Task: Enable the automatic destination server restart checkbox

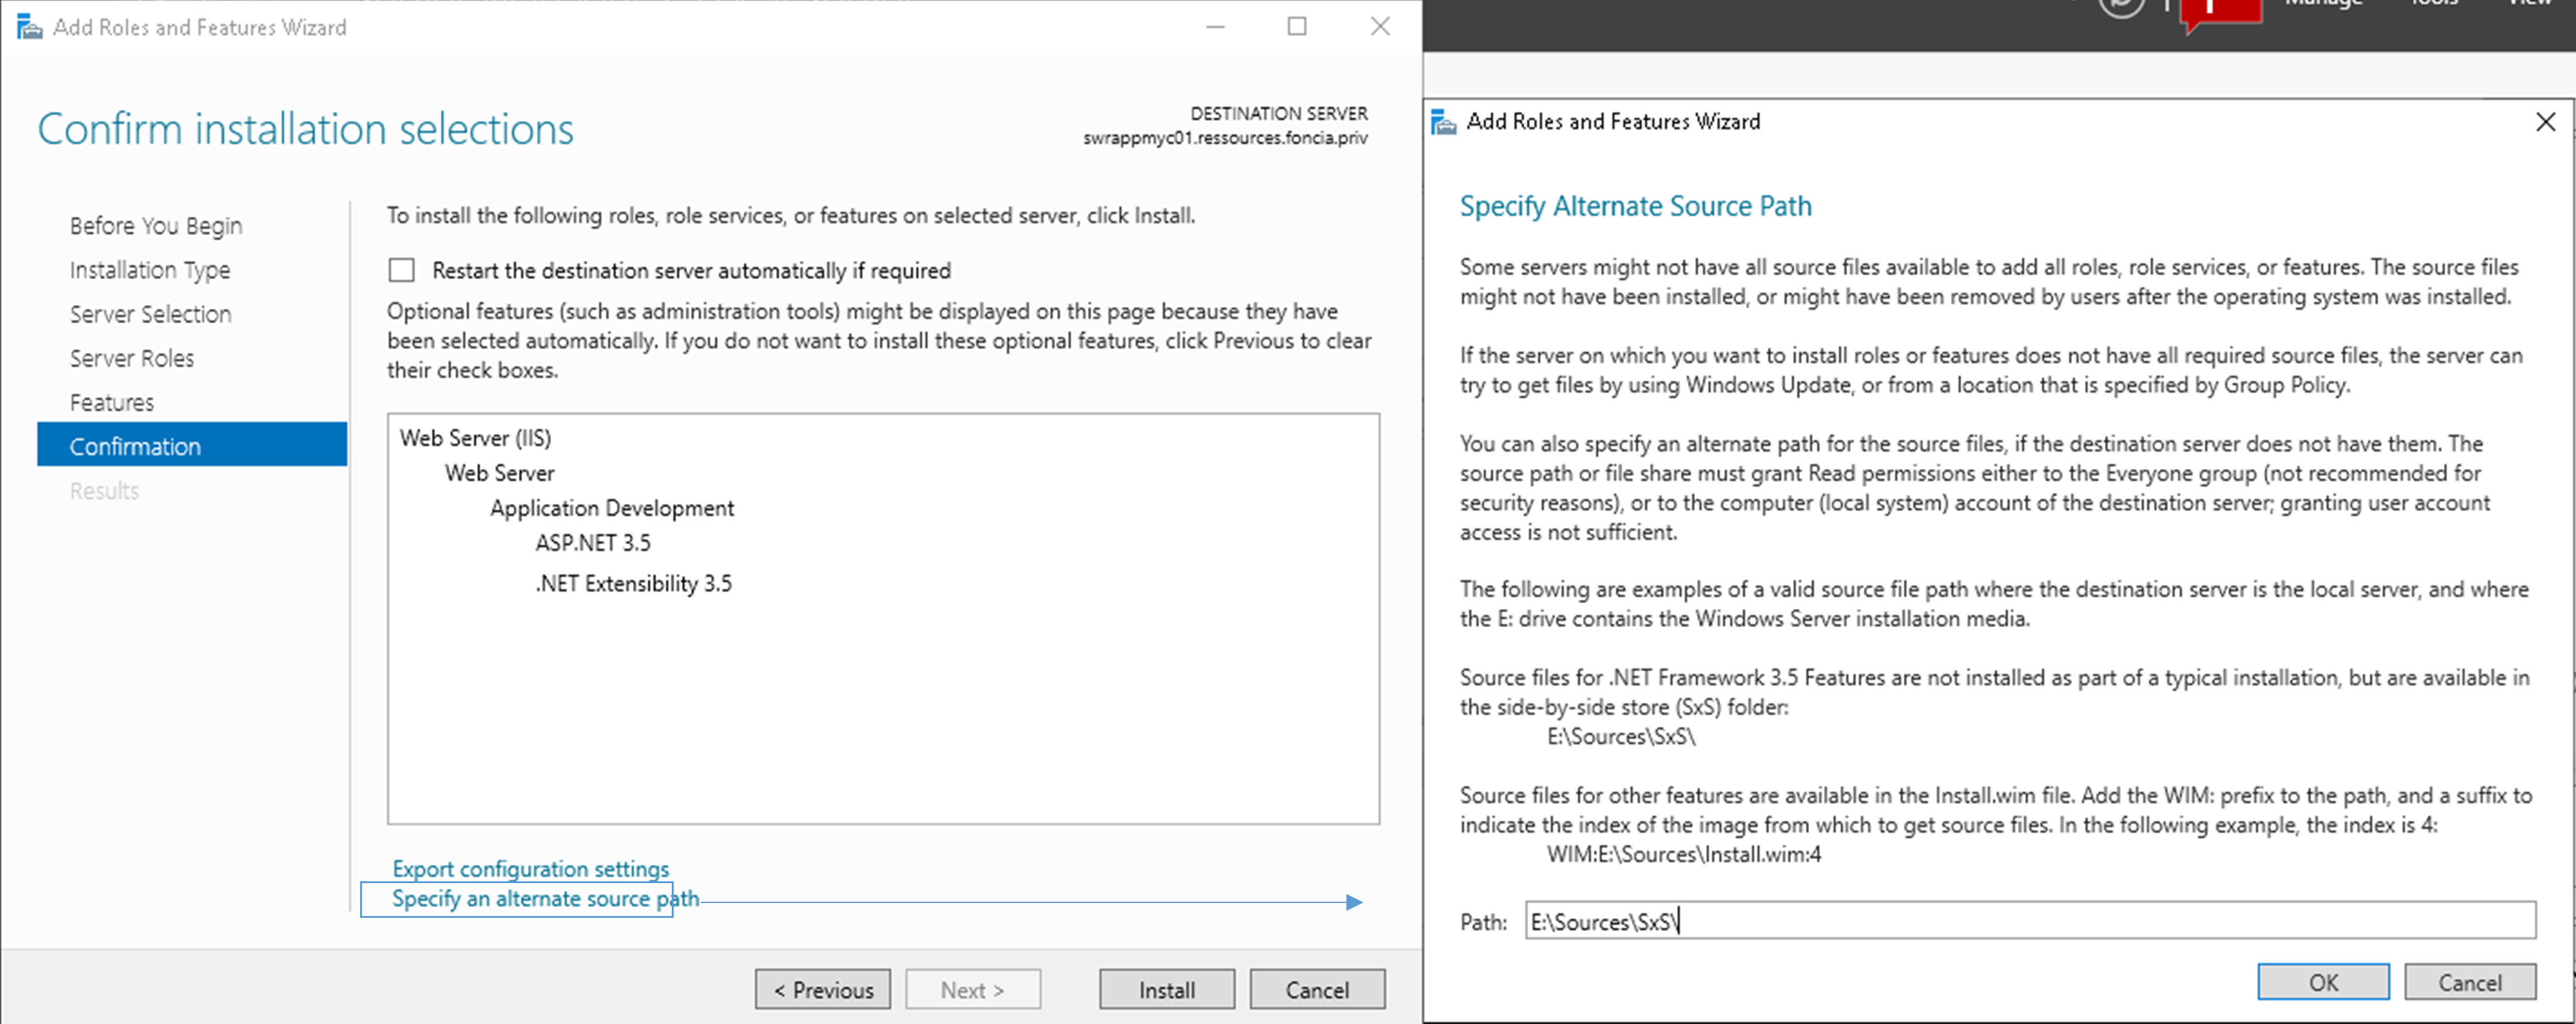Action: point(401,270)
